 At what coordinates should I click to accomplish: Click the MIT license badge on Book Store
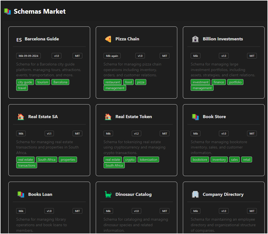(252, 133)
